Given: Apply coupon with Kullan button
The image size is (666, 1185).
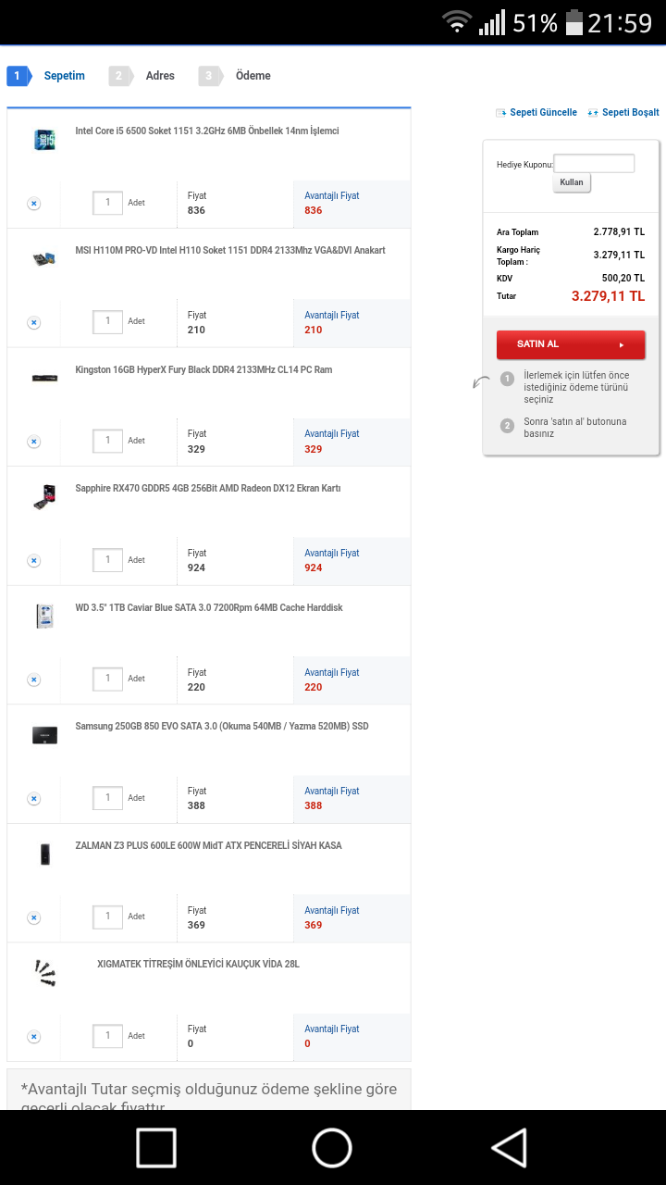Looking at the screenshot, I should (572, 182).
